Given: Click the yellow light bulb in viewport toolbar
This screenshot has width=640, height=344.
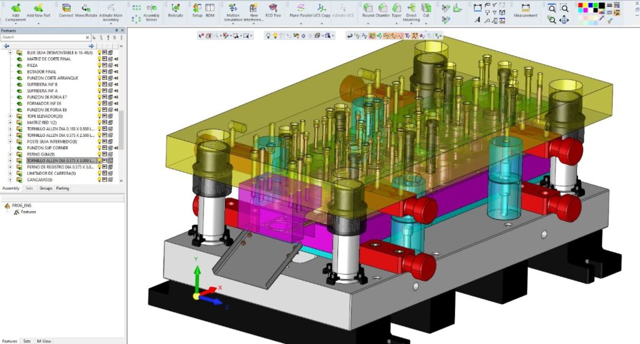Looking at the screenshot, I should tap(275, 36).
